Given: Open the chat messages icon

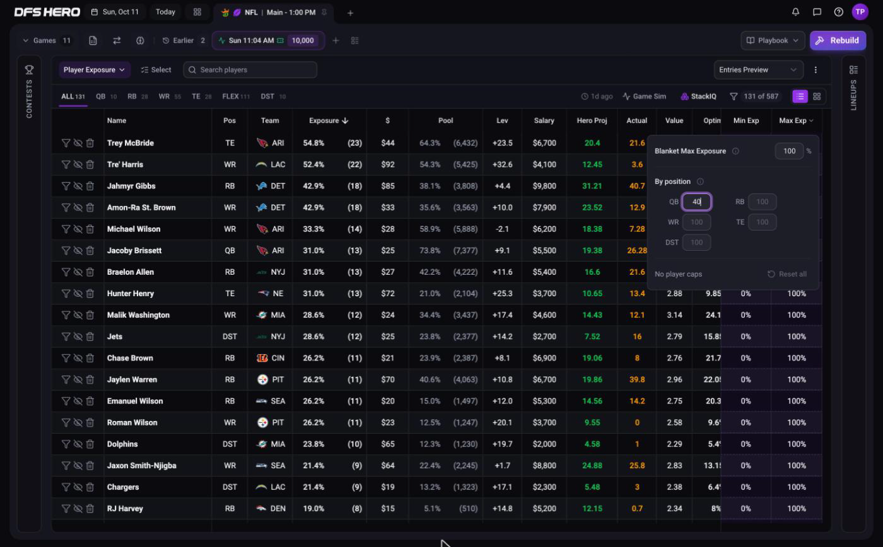Looking at the screenshot, I should click(817, 12).
